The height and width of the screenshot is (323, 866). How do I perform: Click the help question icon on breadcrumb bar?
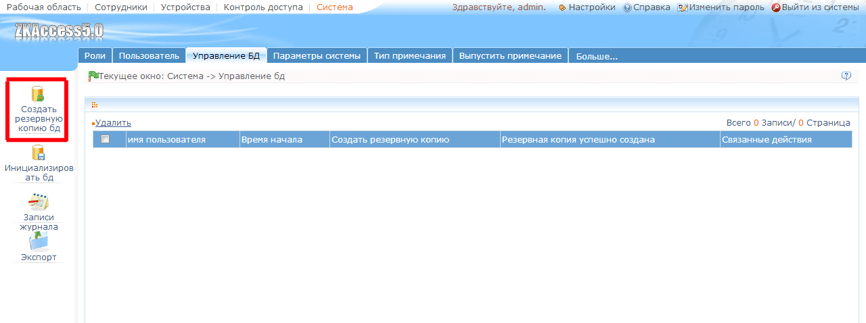point(846,76)
